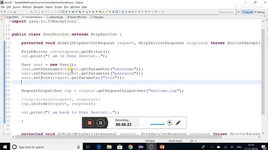Click on 'rsp.include(request, response);' line

click(x=58, y=104)
